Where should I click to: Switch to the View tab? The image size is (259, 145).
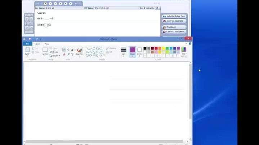coord(46,44)
